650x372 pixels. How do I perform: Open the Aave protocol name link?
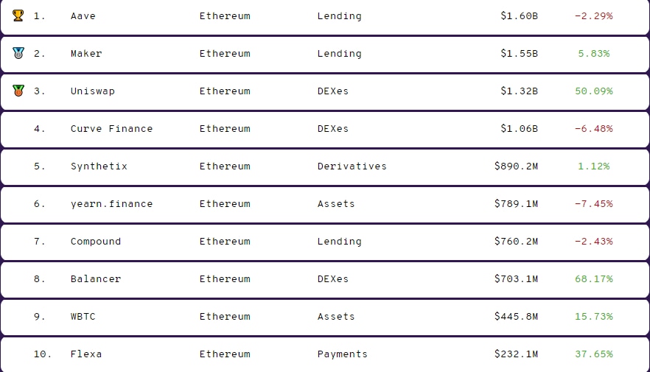click(x=83, y=16)
